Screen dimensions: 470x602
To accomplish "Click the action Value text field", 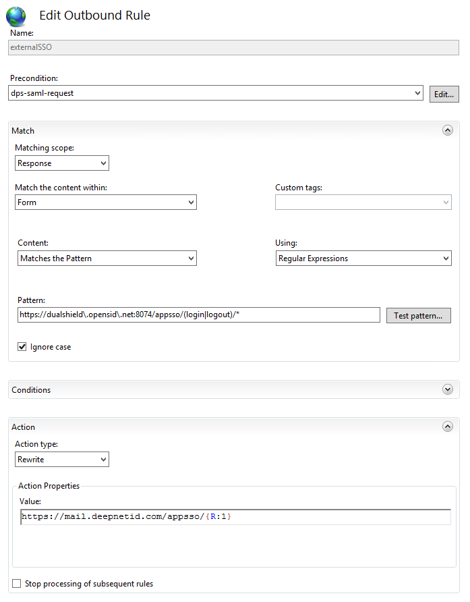I will click(x=235, y=517).
